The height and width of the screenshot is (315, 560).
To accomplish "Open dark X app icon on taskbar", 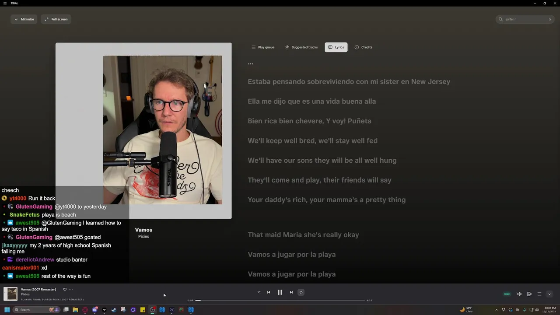I will (x=171, y=310).
